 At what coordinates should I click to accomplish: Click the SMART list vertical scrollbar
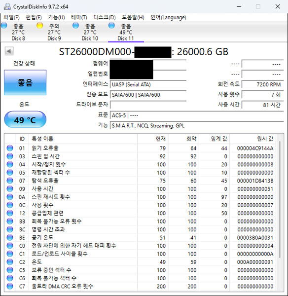tap(280, 199)
